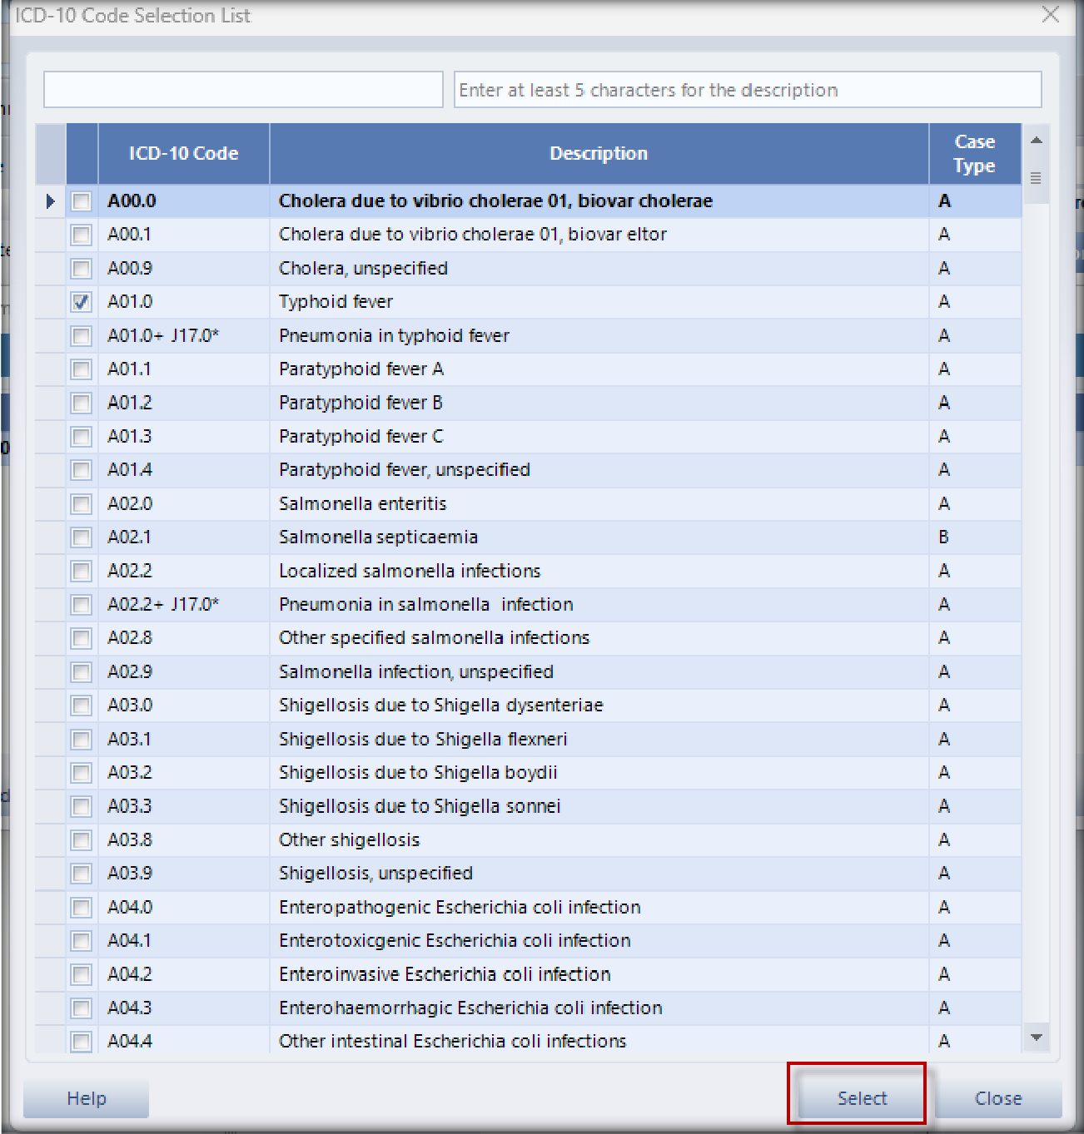This screenshot has height=1134, width=1084.
Task: Tick the Salmonella septicaemia A02.1 checkbox
Action: pos(82,537)
